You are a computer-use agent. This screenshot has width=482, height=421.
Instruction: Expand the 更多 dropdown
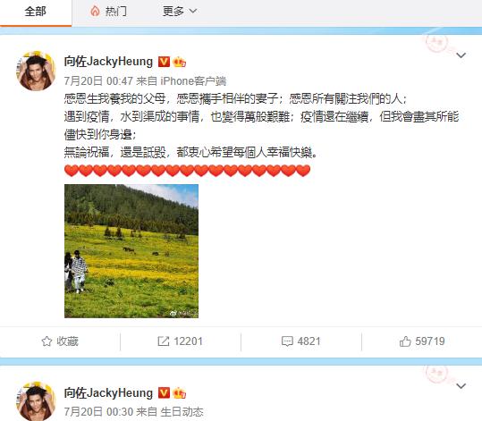180,12
